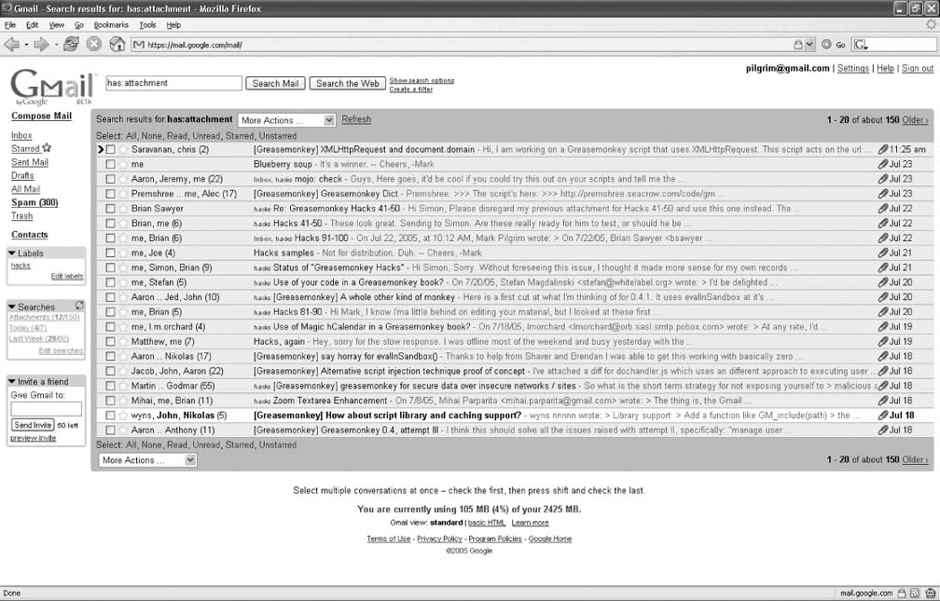940x601 pixels.
Task: Open the Forward button history dropdown arrow
Action: 56,45
